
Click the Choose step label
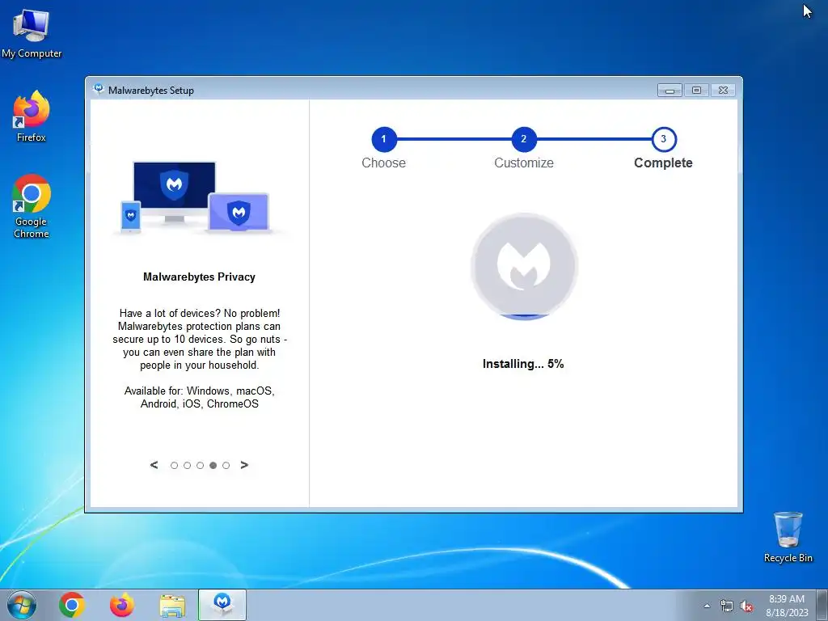(384, 163)
